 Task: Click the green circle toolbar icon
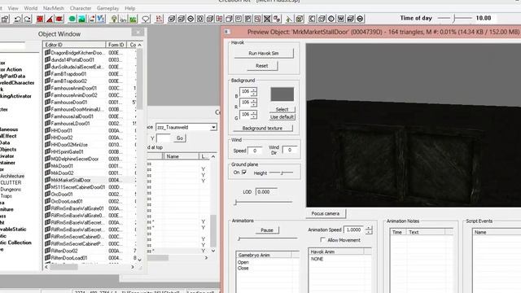pyautogui.click(x=72, y=19)
